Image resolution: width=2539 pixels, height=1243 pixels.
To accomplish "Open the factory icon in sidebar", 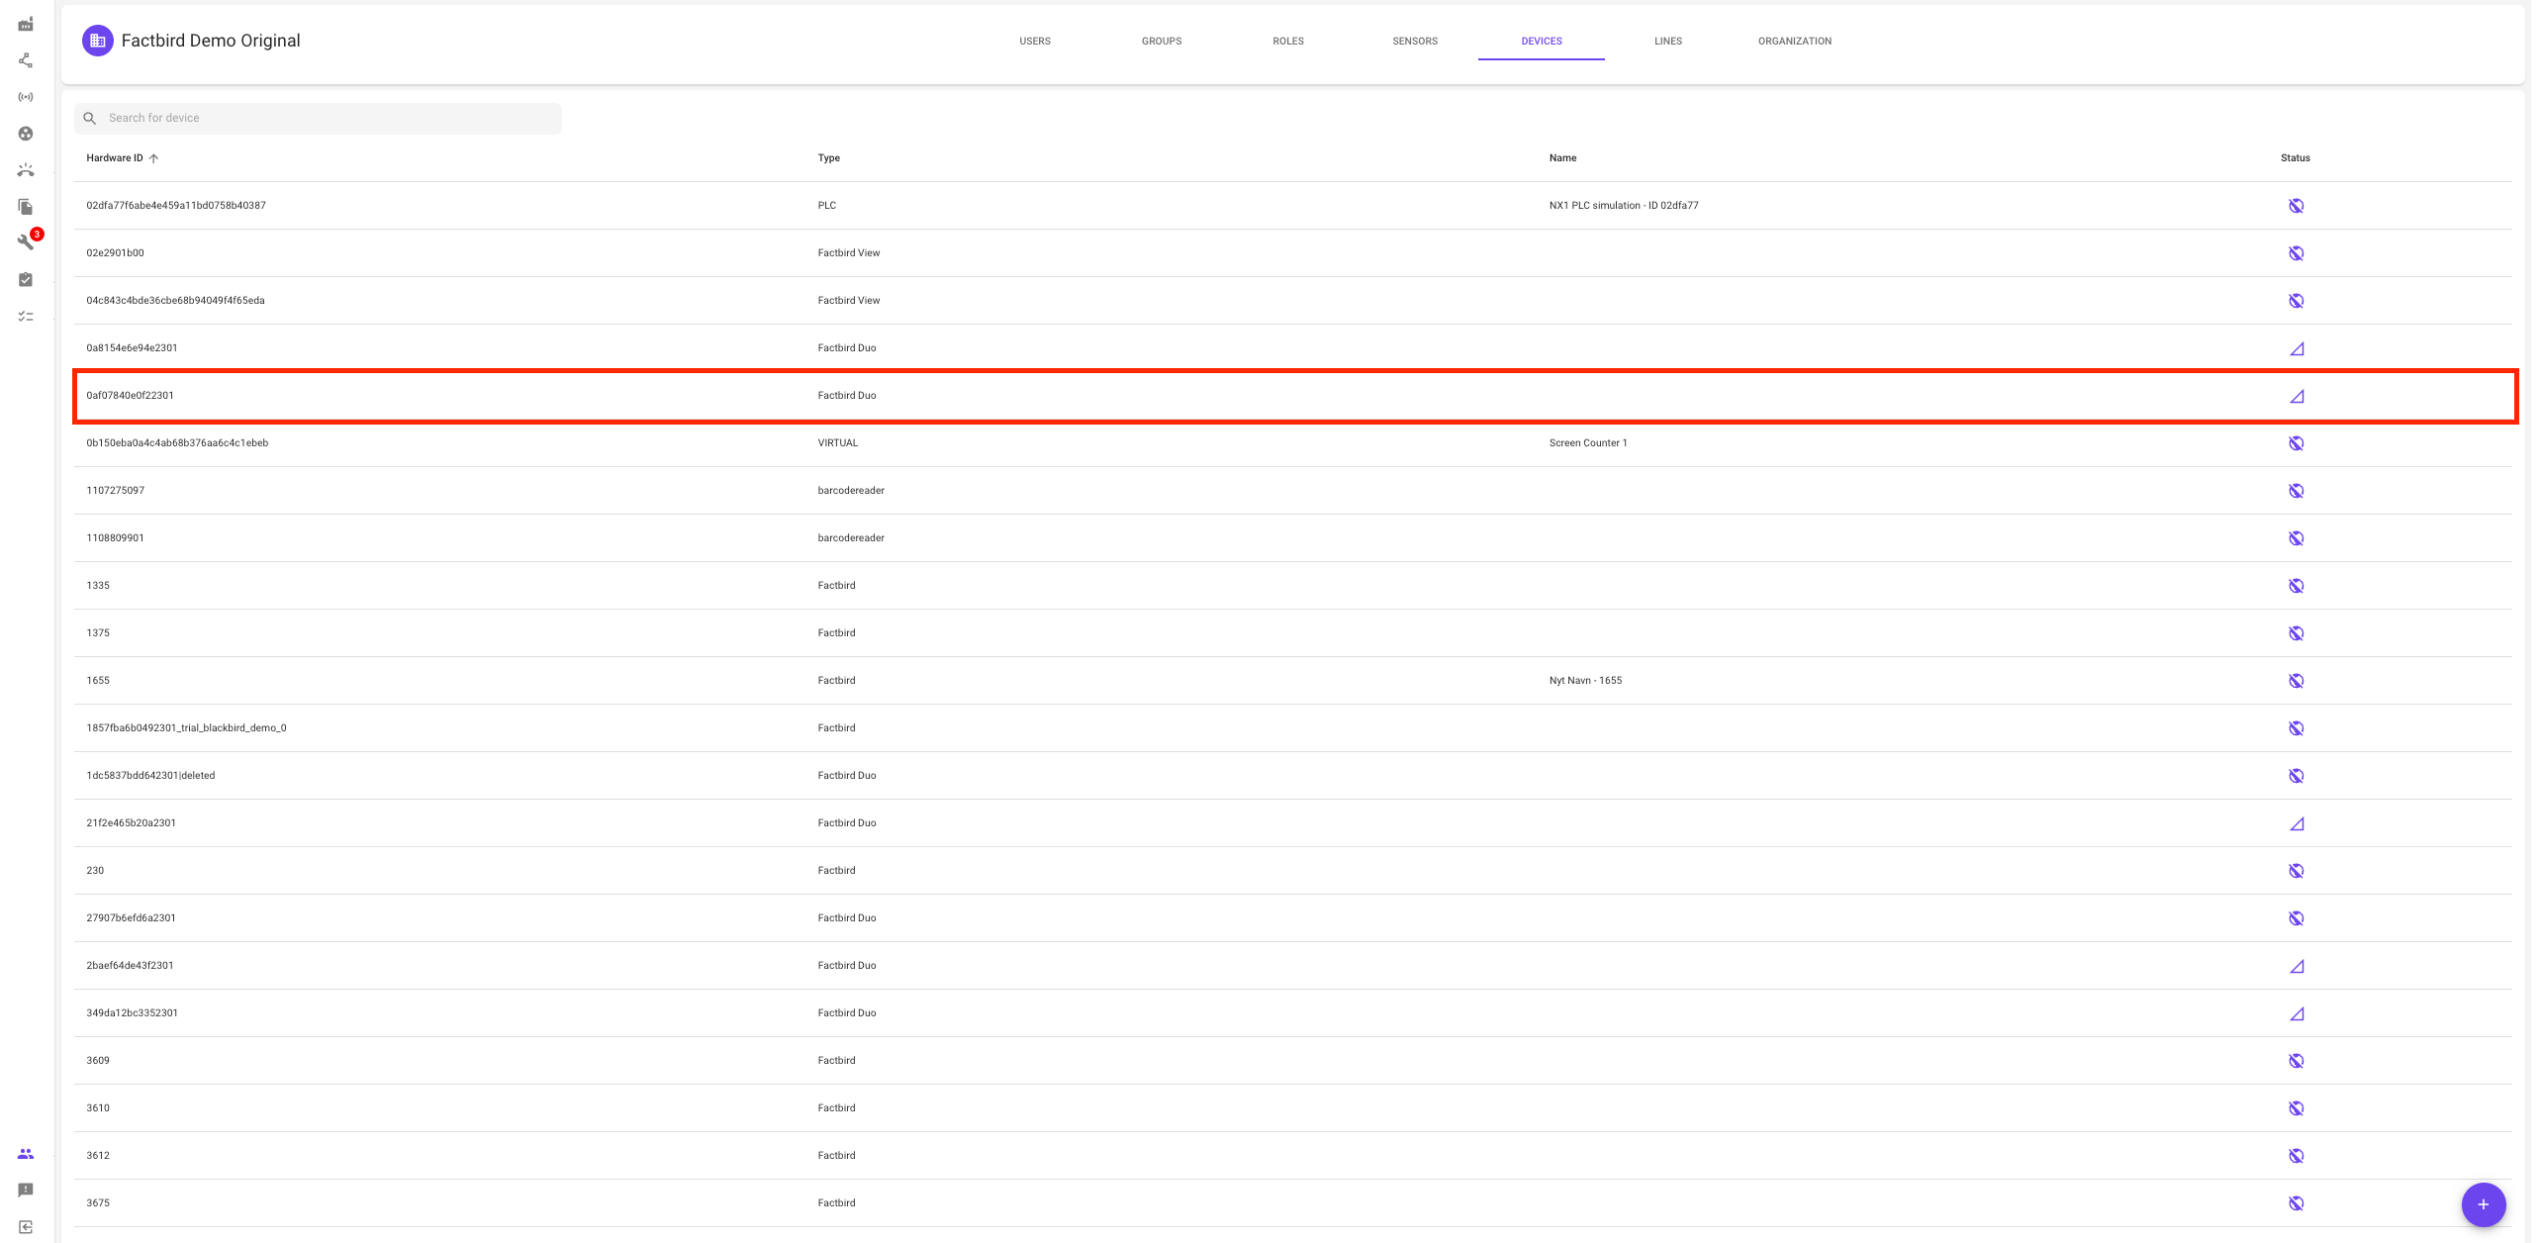I will point(26,24).
